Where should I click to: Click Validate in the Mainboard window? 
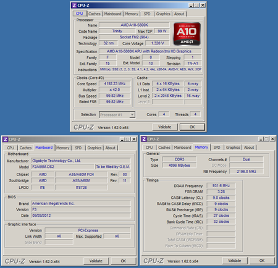click(96, 261)
